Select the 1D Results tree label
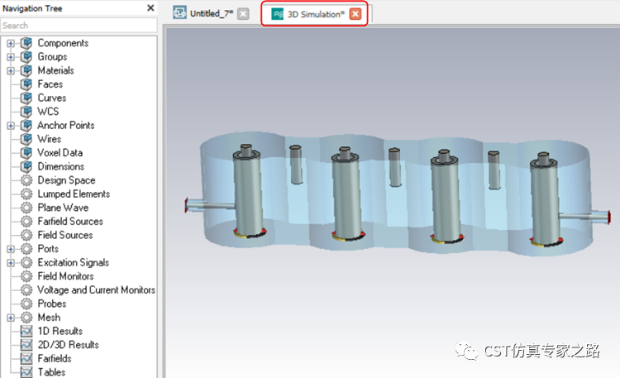The width and height of the screenshot is (620, 378). [x=60, y=332]
